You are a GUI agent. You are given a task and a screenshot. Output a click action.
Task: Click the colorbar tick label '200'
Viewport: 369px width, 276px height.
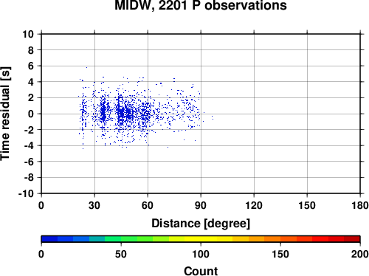pyautogui.click(x=360, y=254)
